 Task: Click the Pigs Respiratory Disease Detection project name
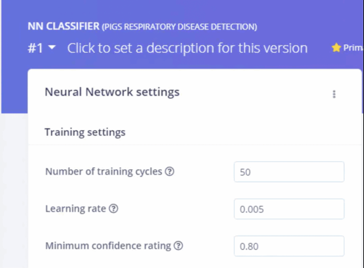point(180,27)
